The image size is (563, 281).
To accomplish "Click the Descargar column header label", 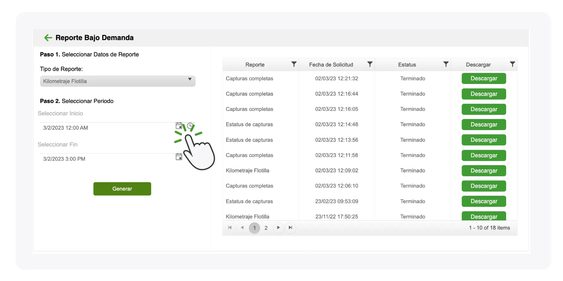I will 478,65.
